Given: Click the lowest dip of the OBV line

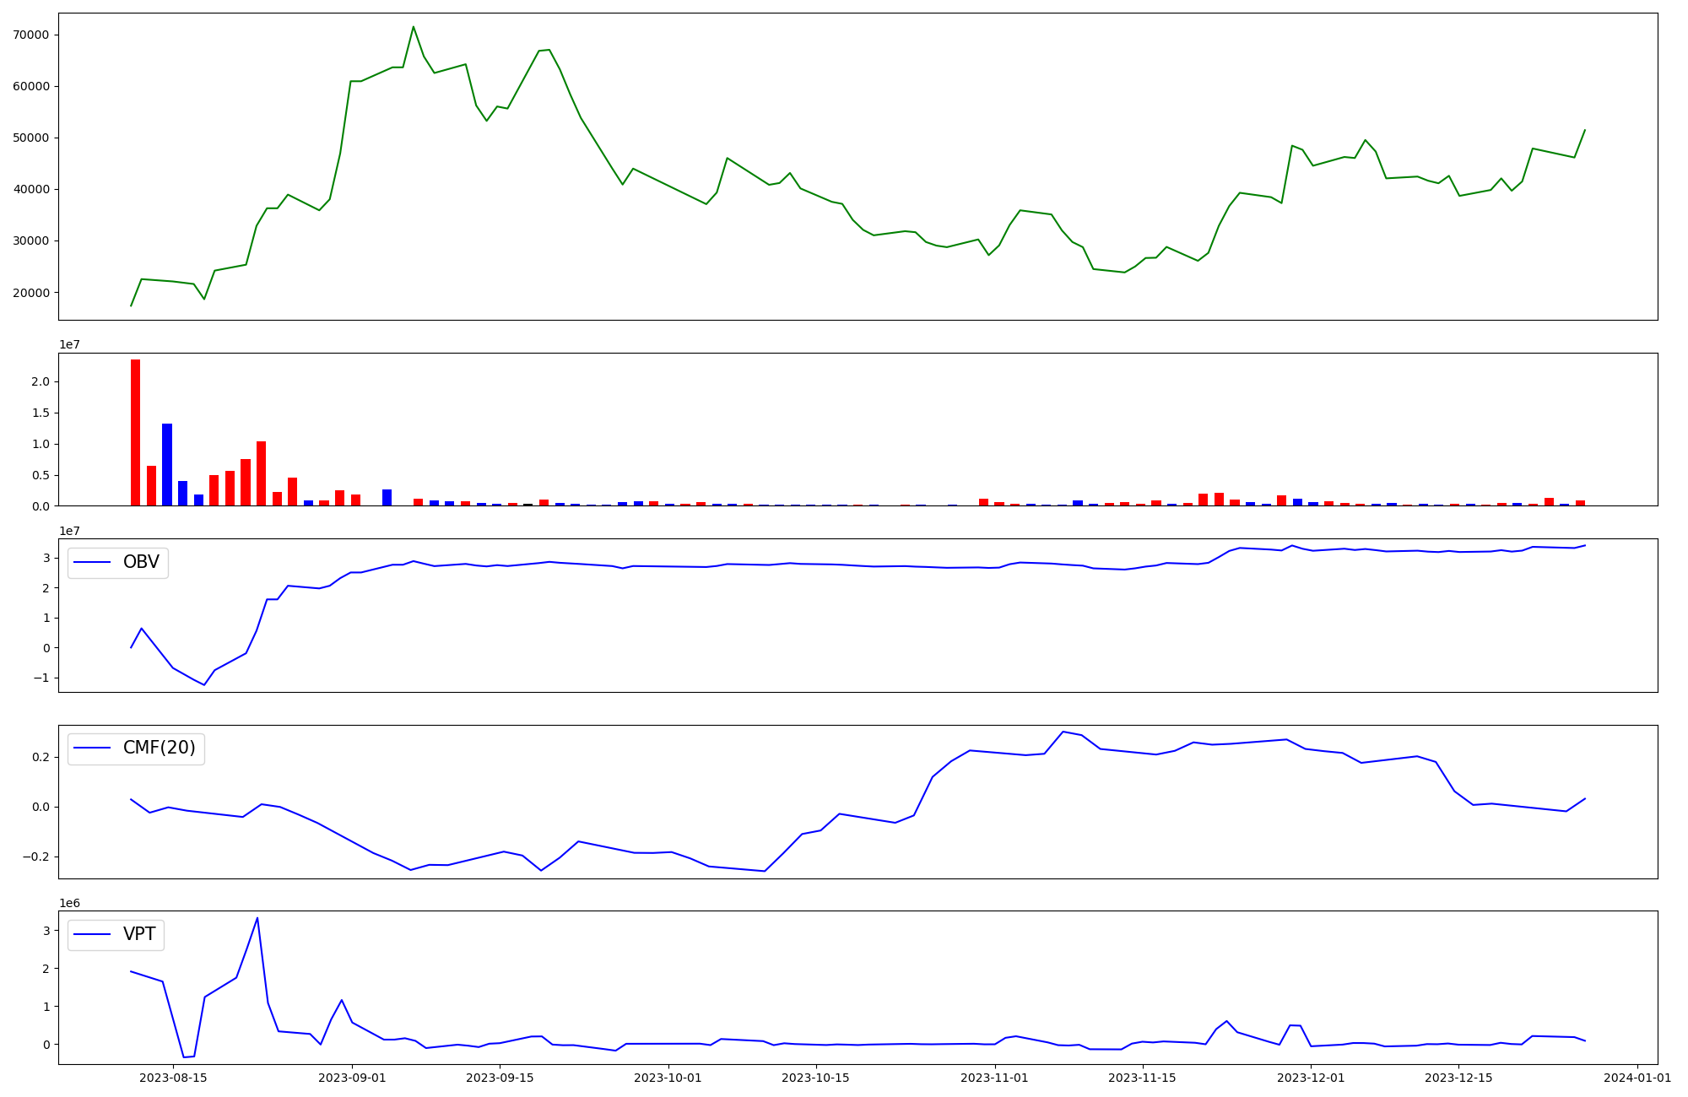Looking at the screenshot, I should 203,684.
